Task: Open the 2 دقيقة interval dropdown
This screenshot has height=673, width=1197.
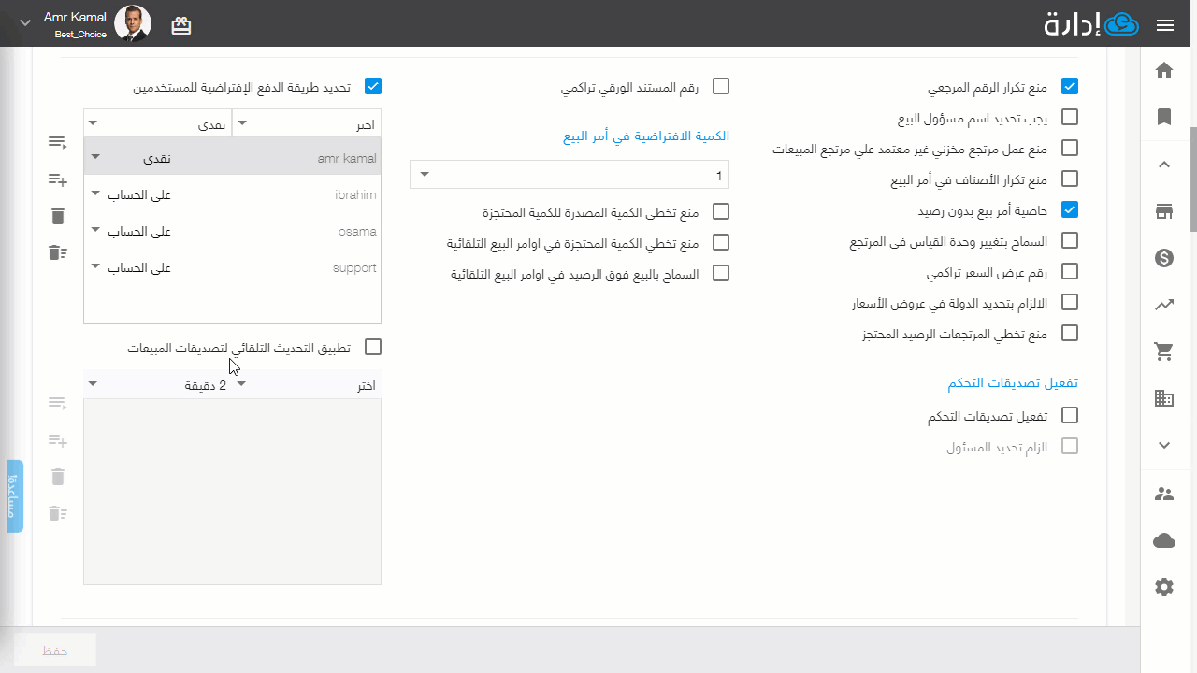Action: coord(158,384)
